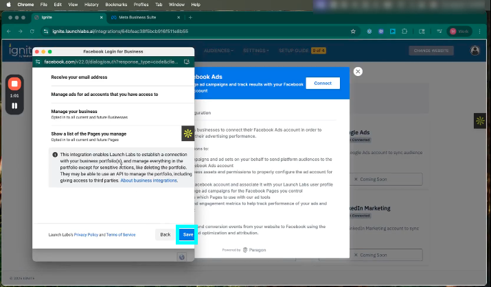Open Chrome extensions puzzle icon
The height and width of the screenshot is (287, 491).
pyautogui.click(x=404, y=32)
